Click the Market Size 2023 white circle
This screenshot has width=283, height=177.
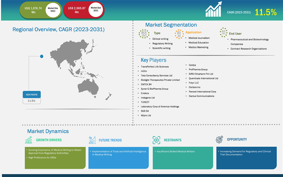(x=53, y=10)
